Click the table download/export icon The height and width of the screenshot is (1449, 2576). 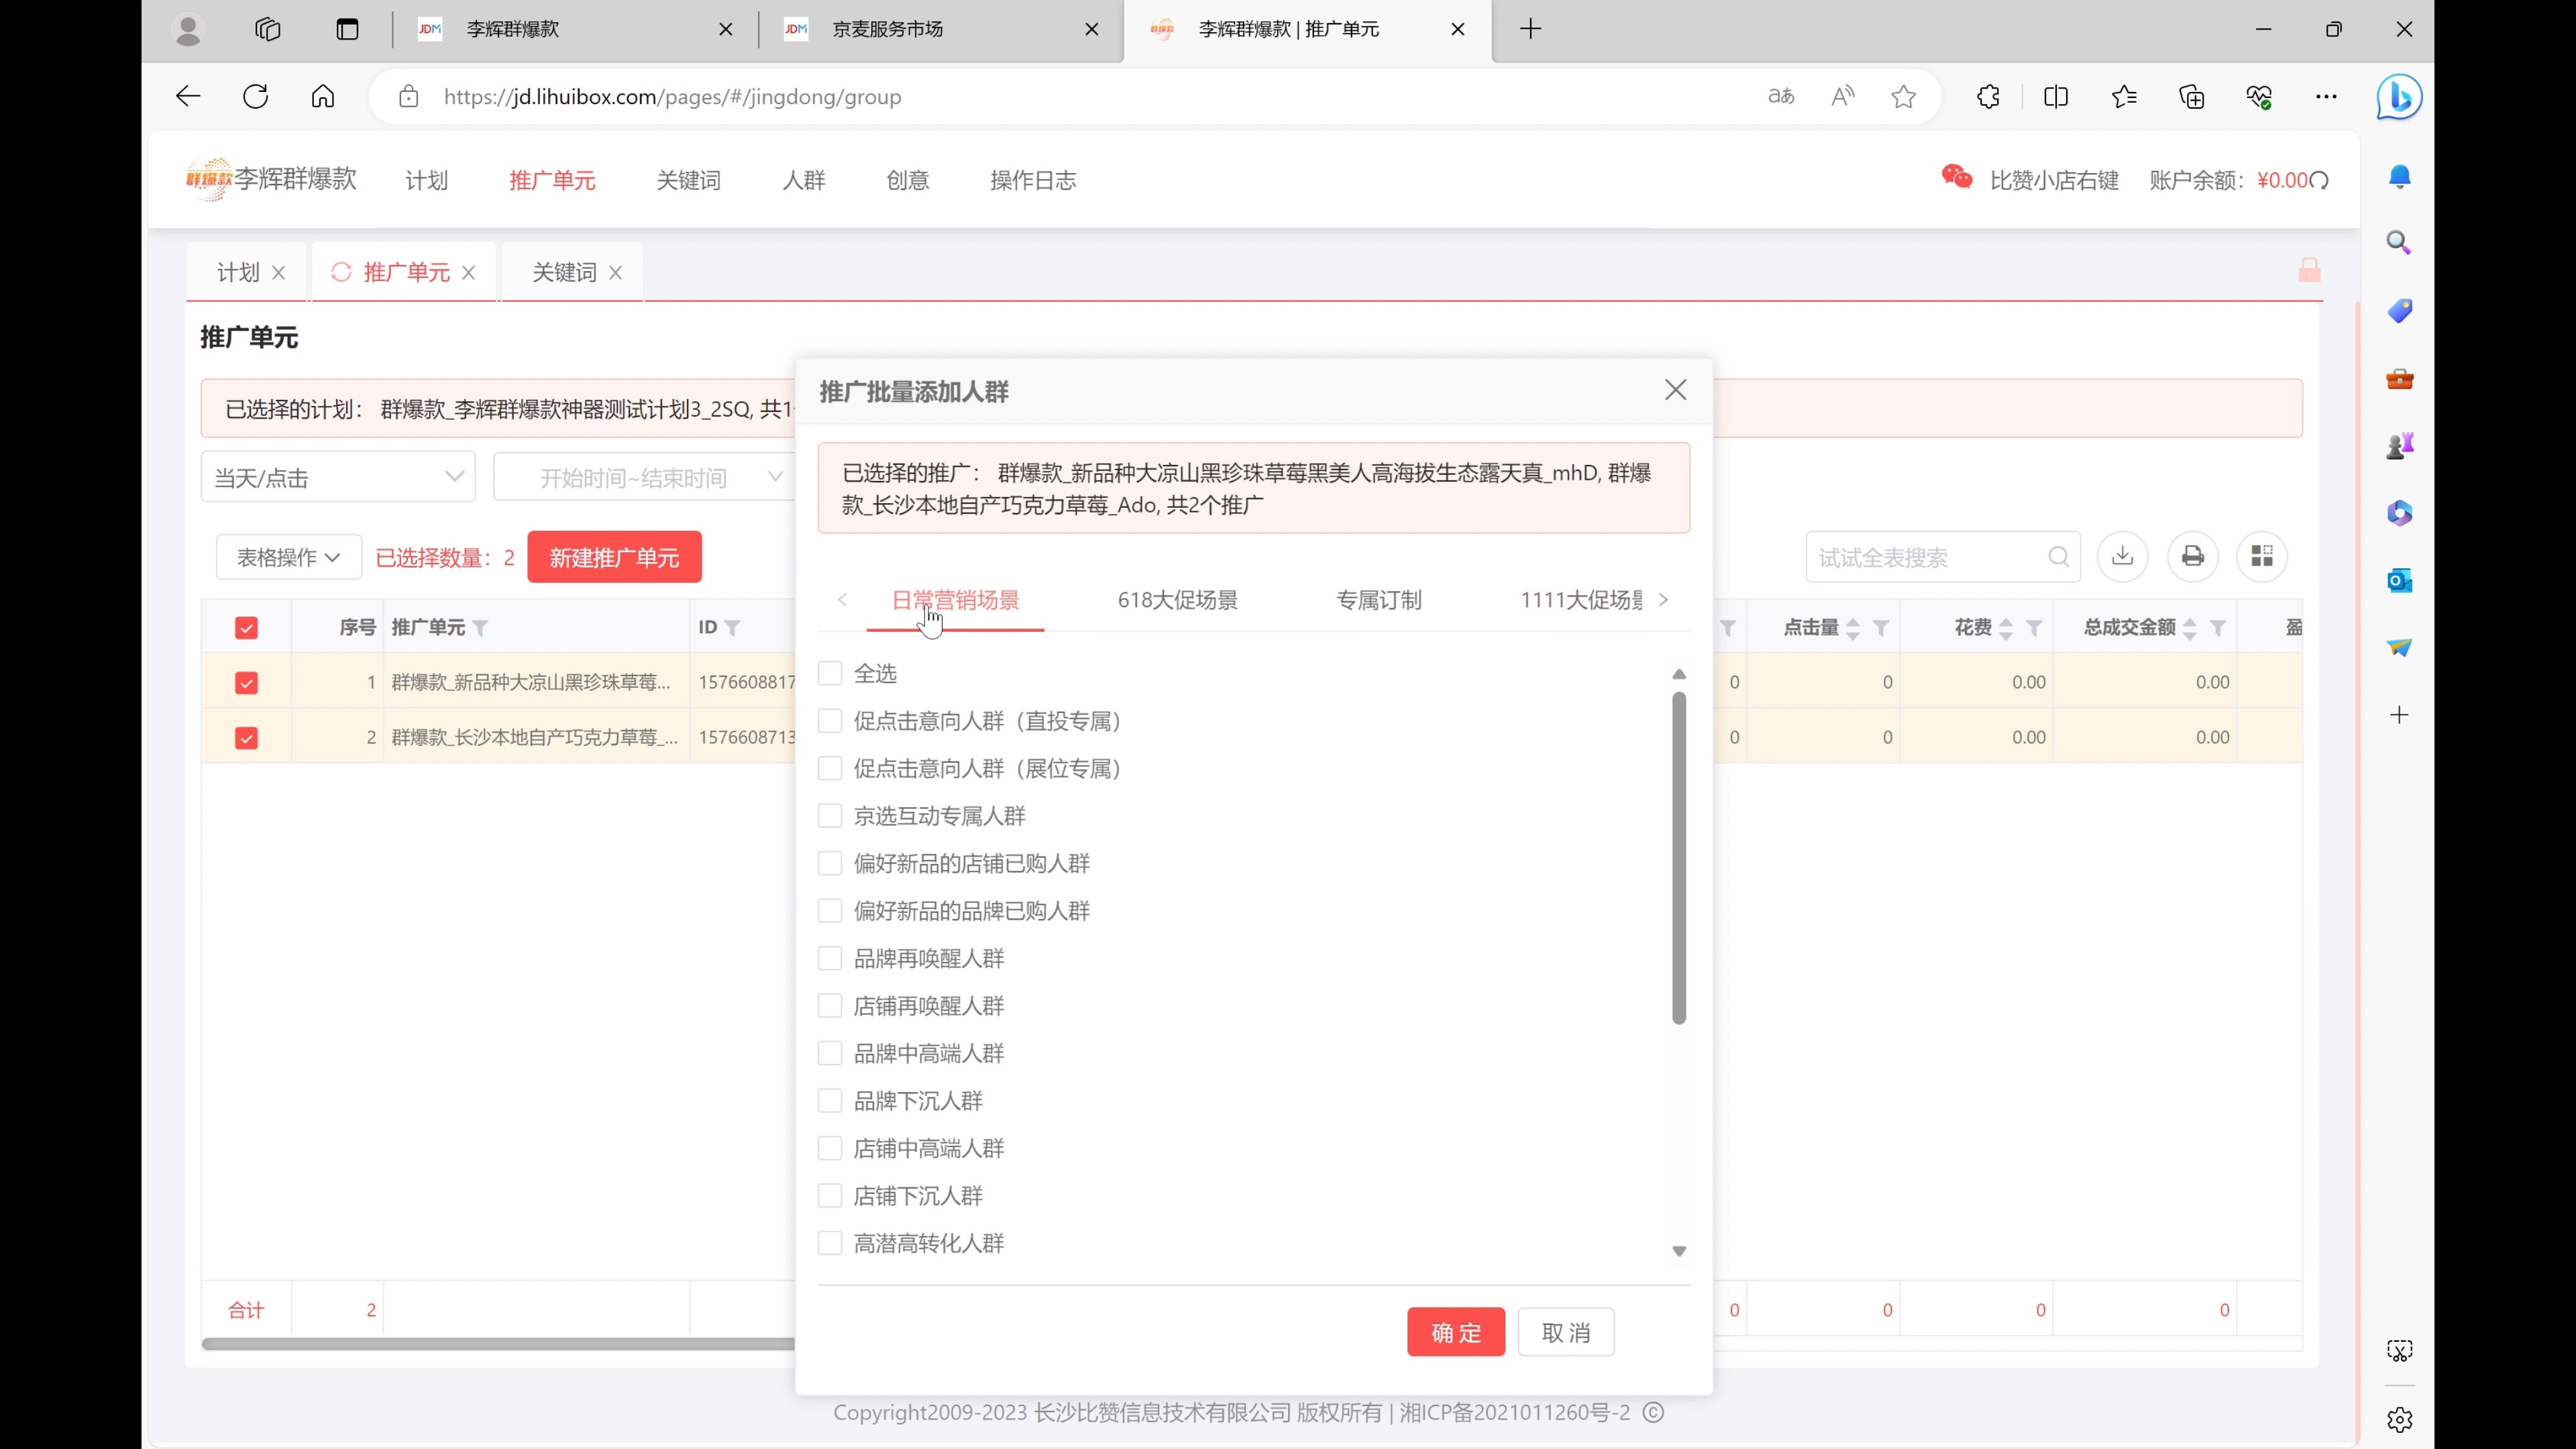coord(2122,557)
